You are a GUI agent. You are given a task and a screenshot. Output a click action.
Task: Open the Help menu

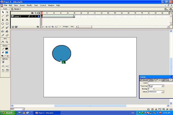(x=58, y=5)
